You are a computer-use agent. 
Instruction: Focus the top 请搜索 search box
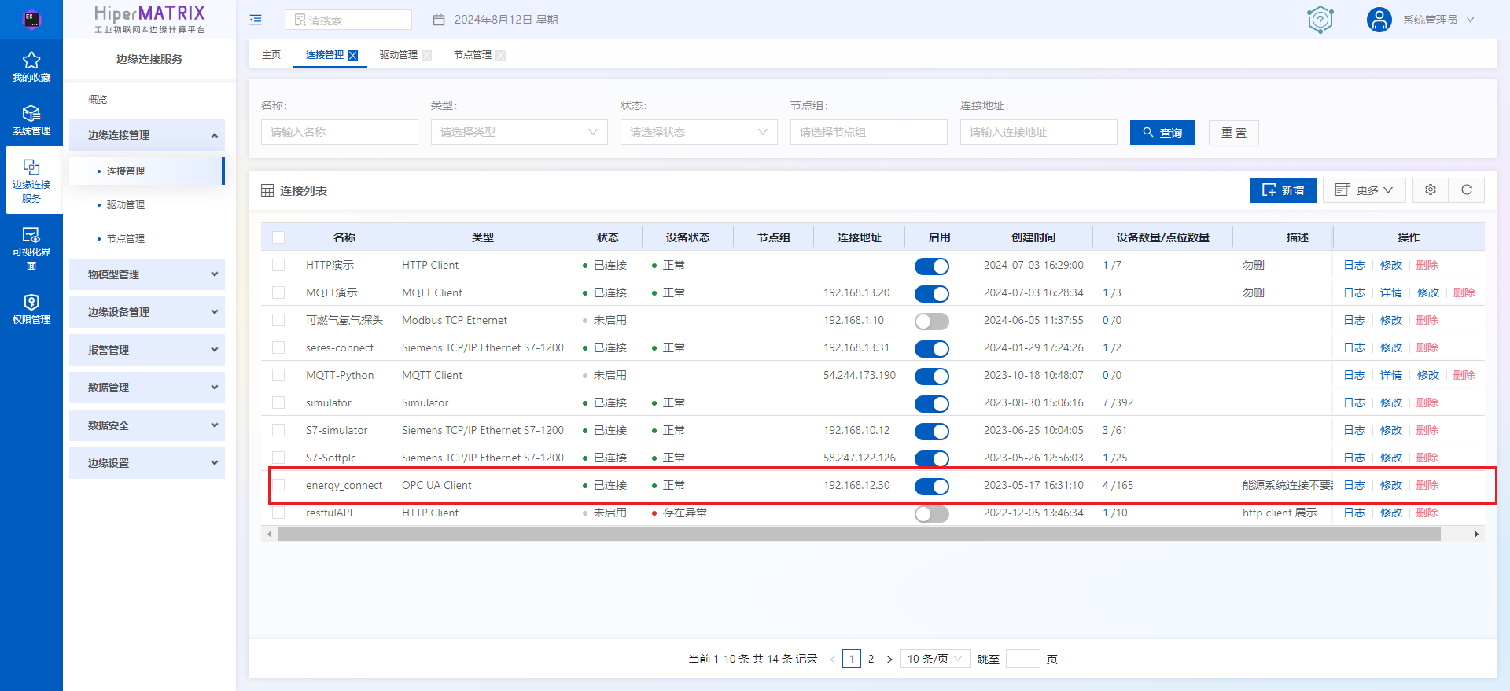tap(348, 20)
